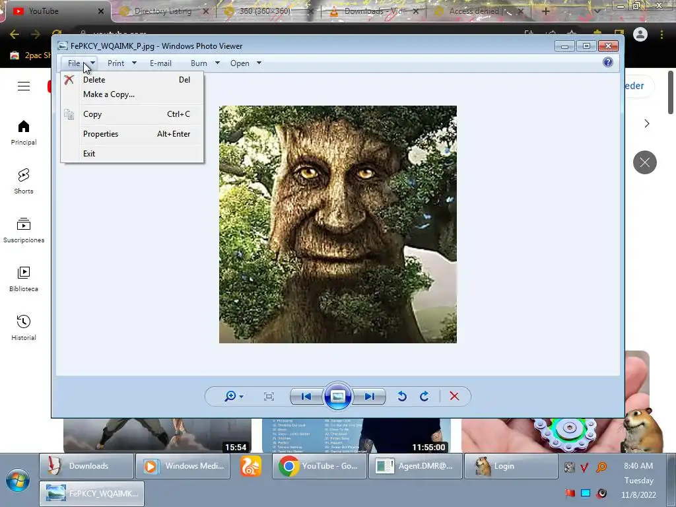The height and width of the screenshot is (507, 676).
Task: Switch to Windows Media Player taskbar button
Action: (183, 466)
